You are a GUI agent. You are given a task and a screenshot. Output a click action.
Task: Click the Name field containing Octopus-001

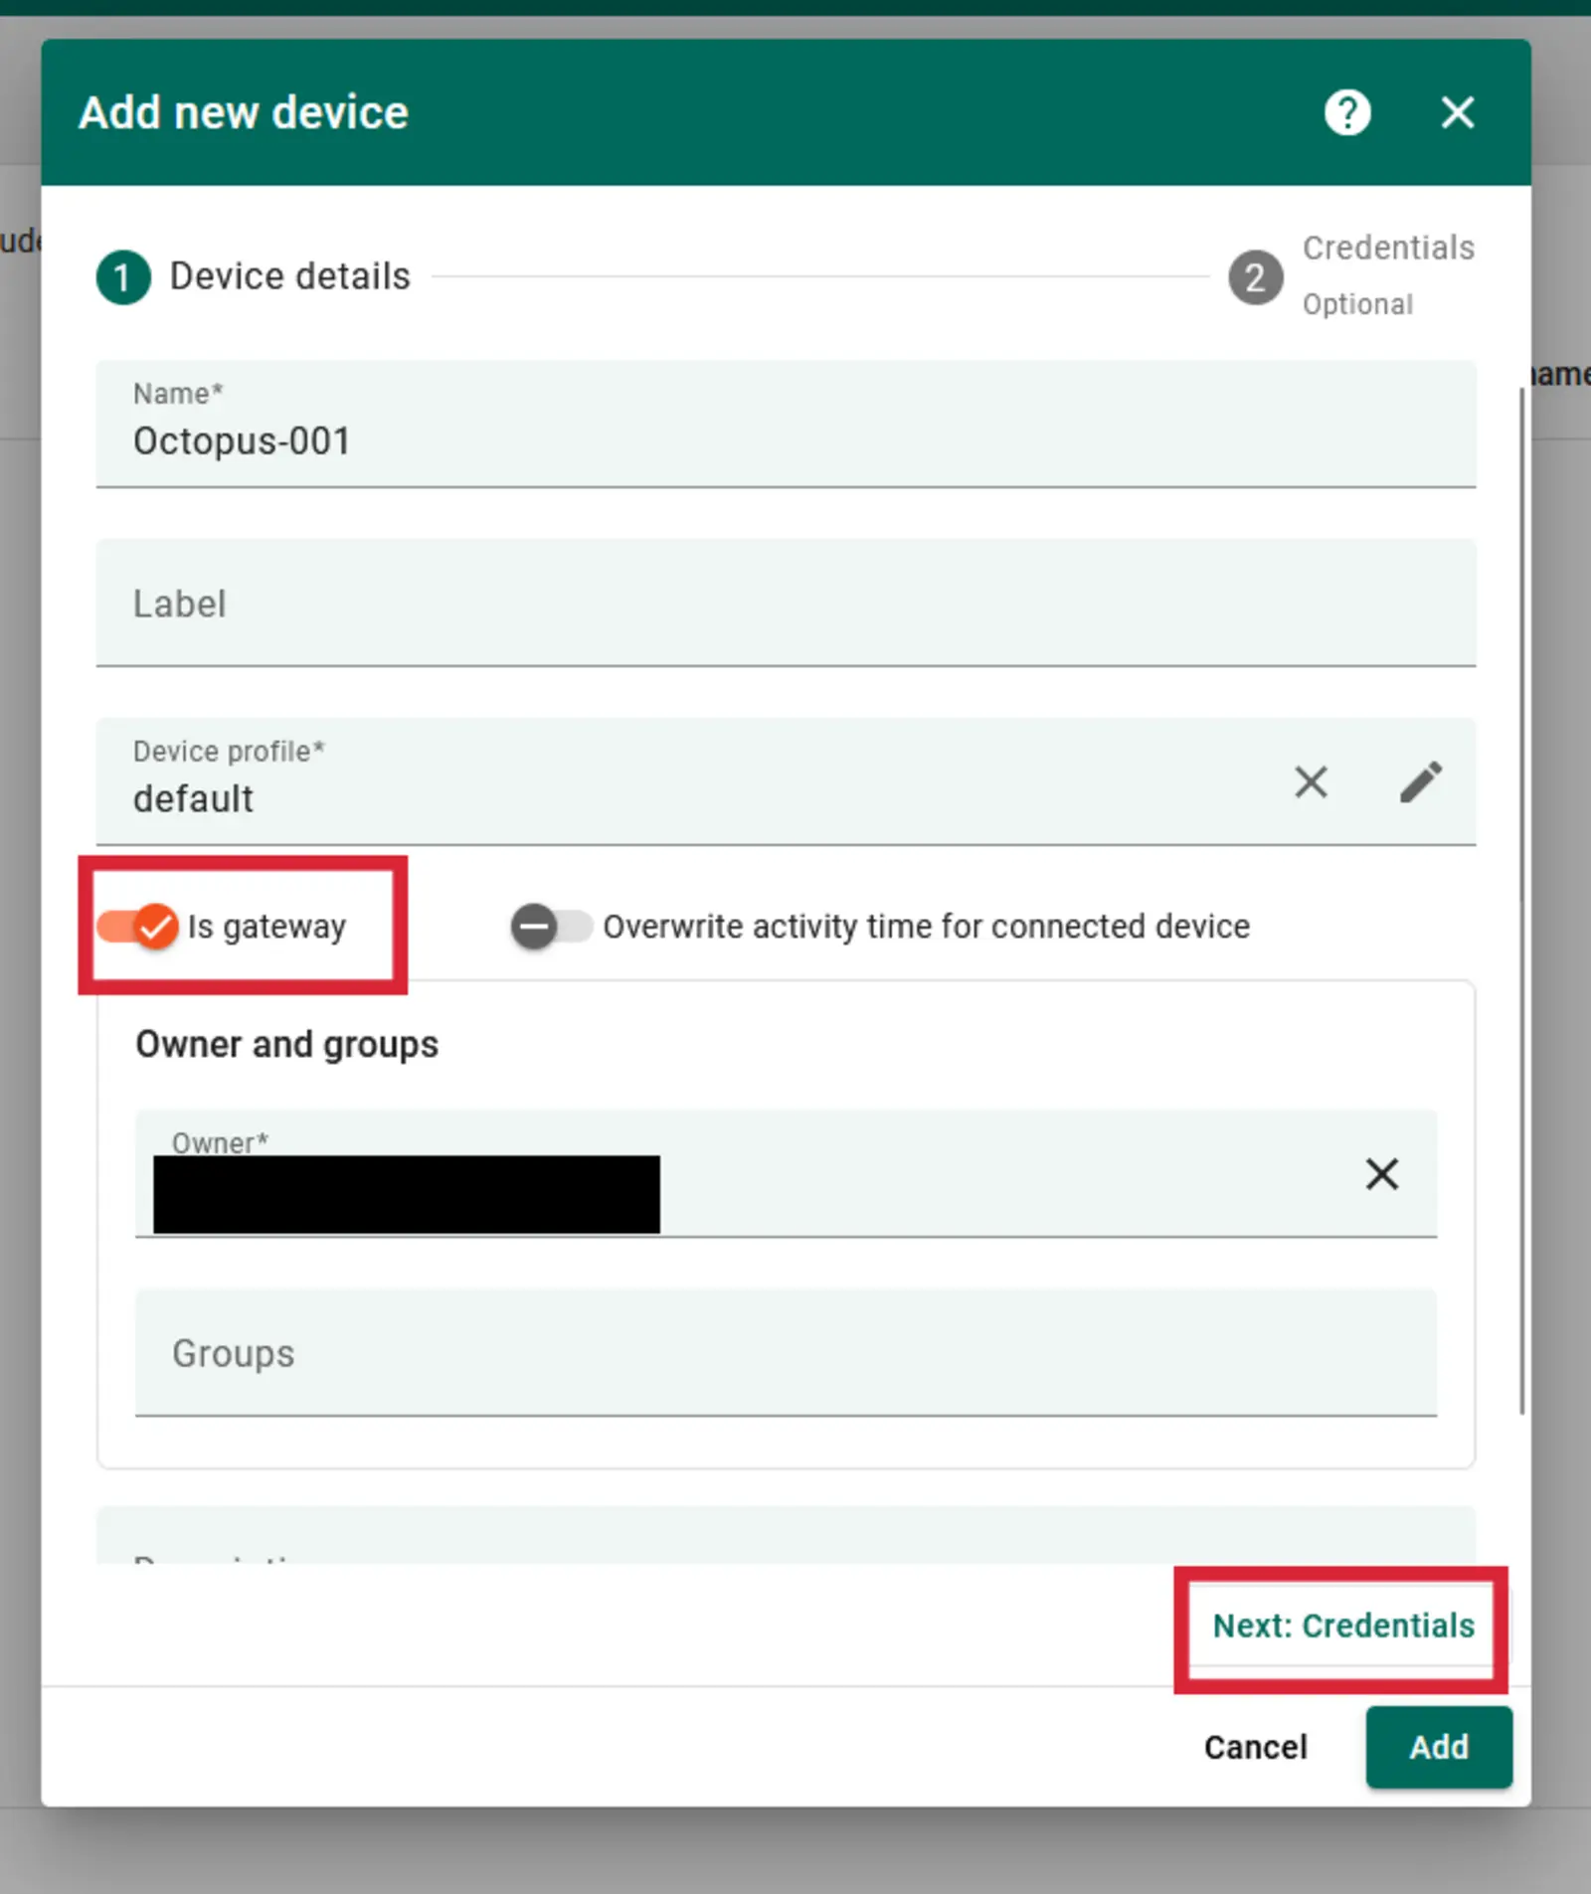click(786, 440)
